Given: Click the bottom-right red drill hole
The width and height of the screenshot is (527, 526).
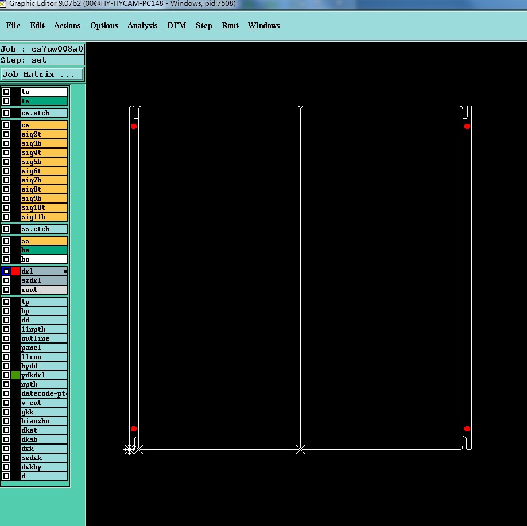Looking at the screenshot, I should [x=467, y=428].
